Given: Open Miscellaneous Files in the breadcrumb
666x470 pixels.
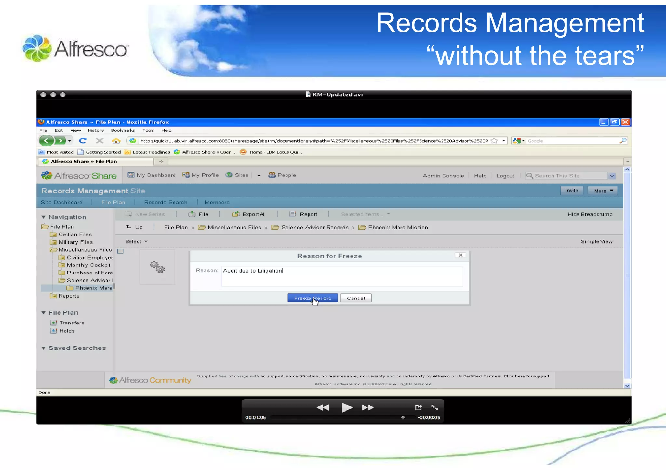Looking at the screenshot, I should (x=234, y=227).
